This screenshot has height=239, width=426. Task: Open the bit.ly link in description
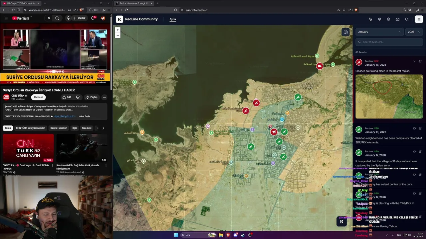65,117
